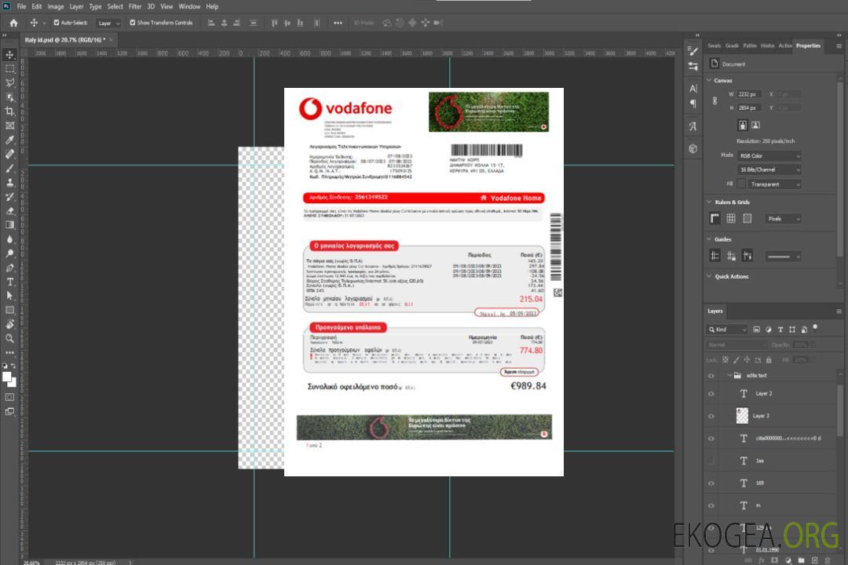Viewport: 848px width, 565px height.
Task: Open the Kind layer filter dropdown
Action: [x=727, y=330]
